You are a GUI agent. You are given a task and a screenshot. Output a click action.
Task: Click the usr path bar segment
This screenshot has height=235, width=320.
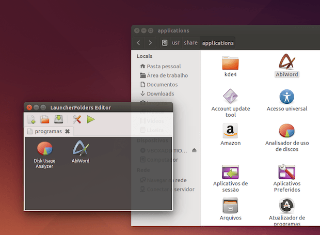click(x=175, y=43)
